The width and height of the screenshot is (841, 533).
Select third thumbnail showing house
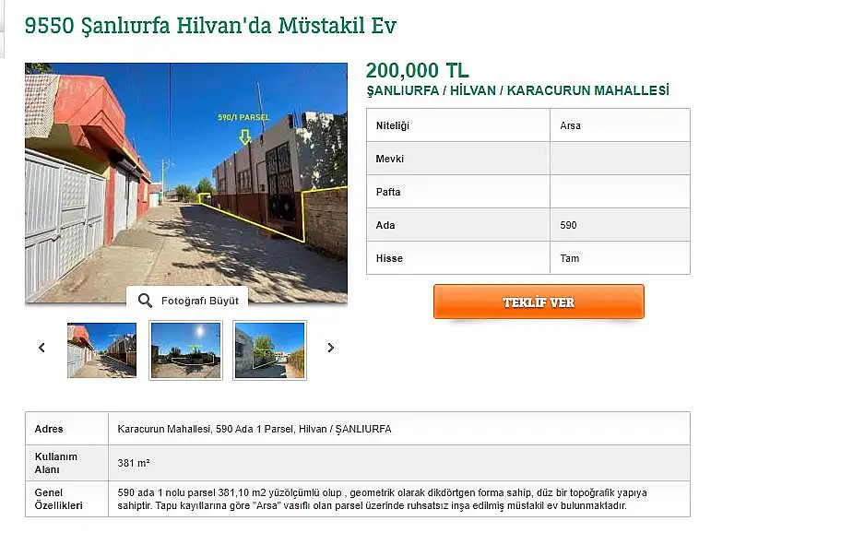click(270, 350)
